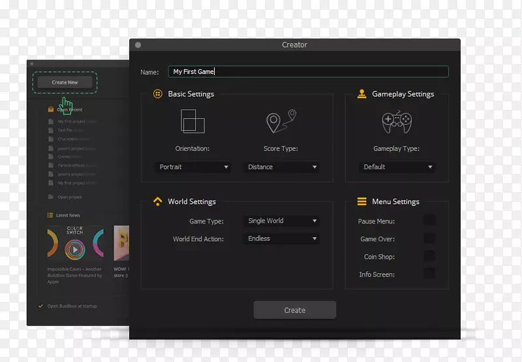This screenshot has width=522, height=362.
Task: Play the Color Switch news video
Action: [75, 250]
